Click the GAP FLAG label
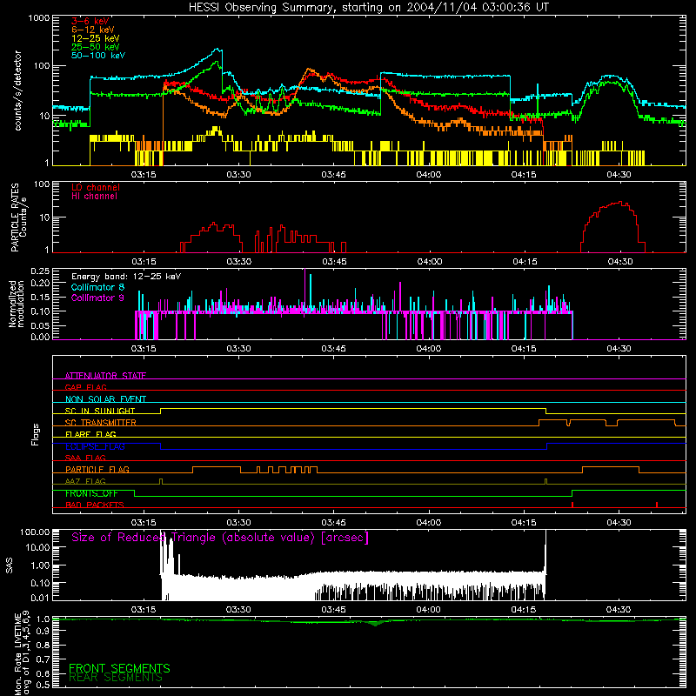Viewport: 696px width, 696px height. click(x=85, y=387)
